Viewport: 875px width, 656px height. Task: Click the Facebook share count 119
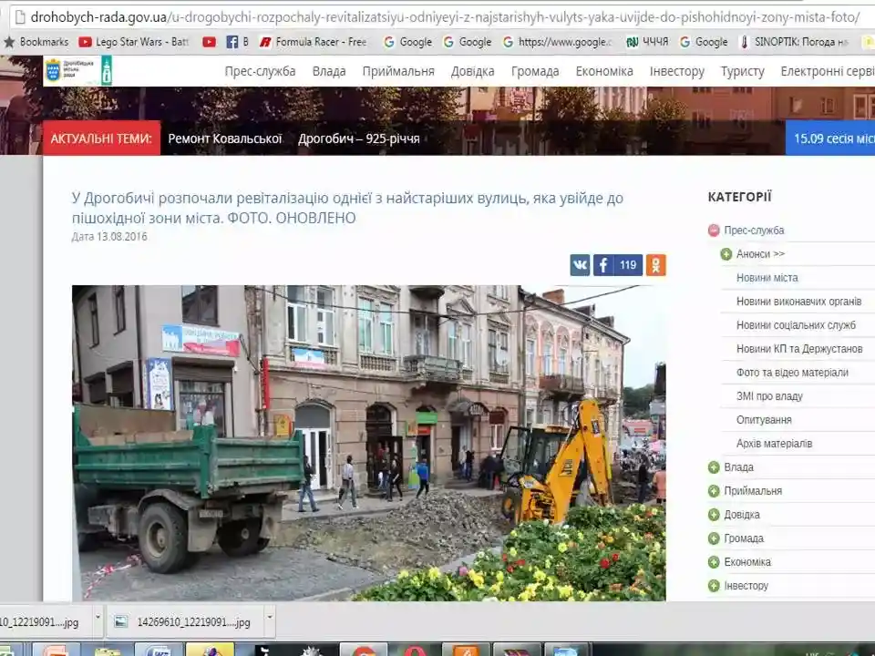[x=628, y=265]
